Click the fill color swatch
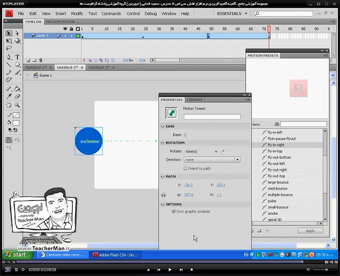340x276 pixels. (16, 123)
